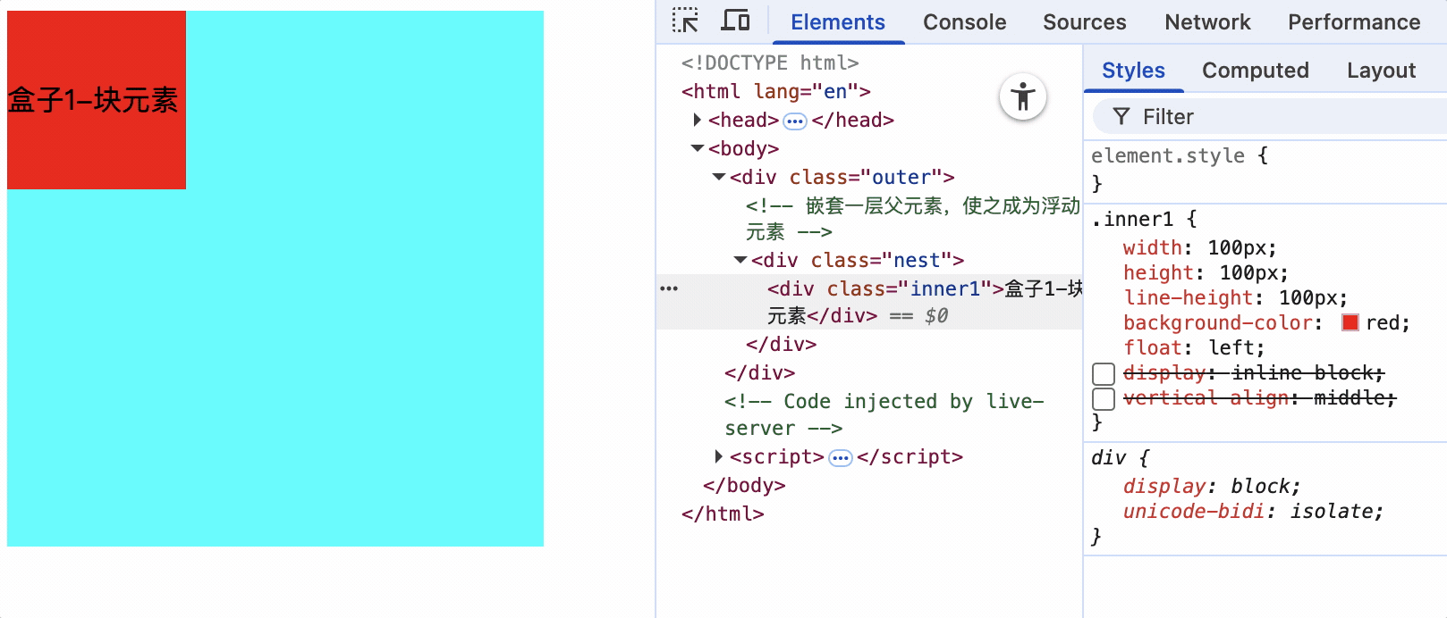The image size is (1447, 618).
Task: Expand collapsed head contents ellipsis
Action: click(795, 121)
